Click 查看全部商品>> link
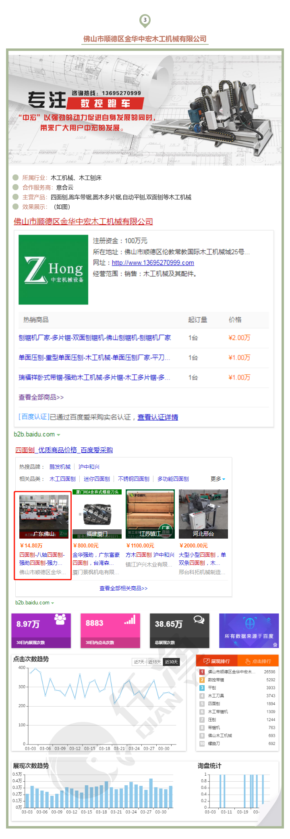 click(41, 397)
